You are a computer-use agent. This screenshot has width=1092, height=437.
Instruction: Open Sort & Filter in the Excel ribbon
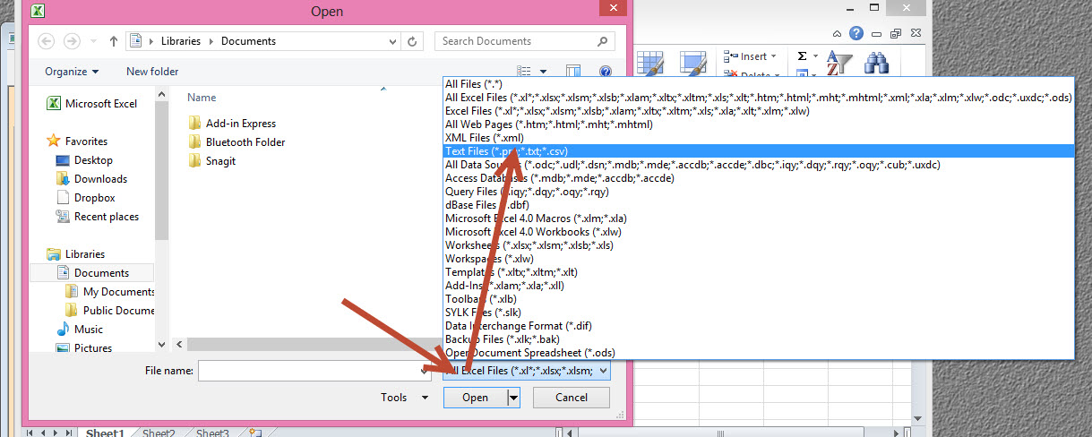point(838,63)
